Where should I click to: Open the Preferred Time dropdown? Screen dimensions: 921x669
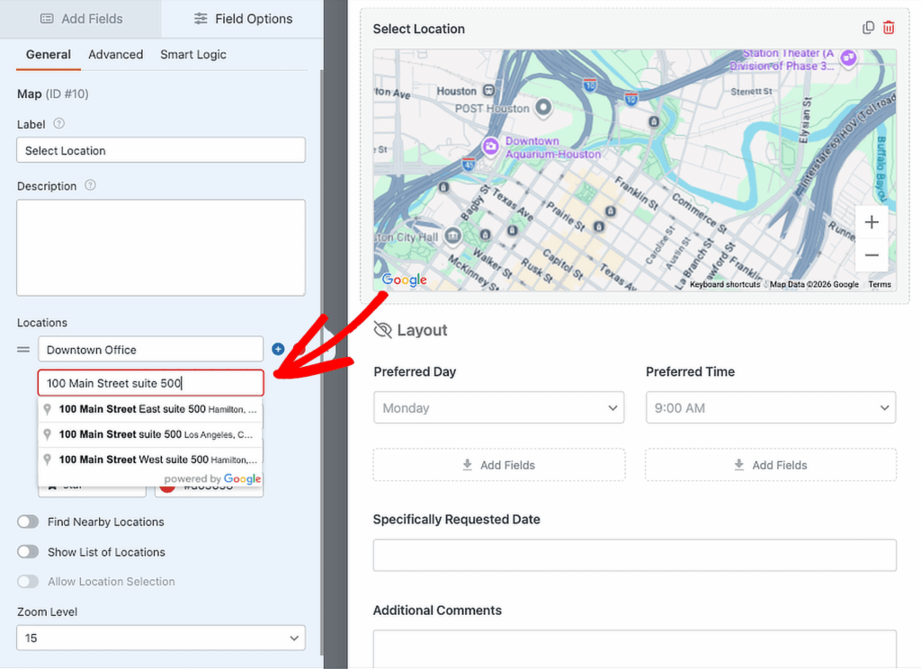(770, 407)
